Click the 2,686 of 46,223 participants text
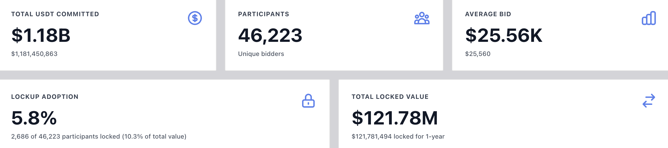The image size is (668, 148). (99, 136)
